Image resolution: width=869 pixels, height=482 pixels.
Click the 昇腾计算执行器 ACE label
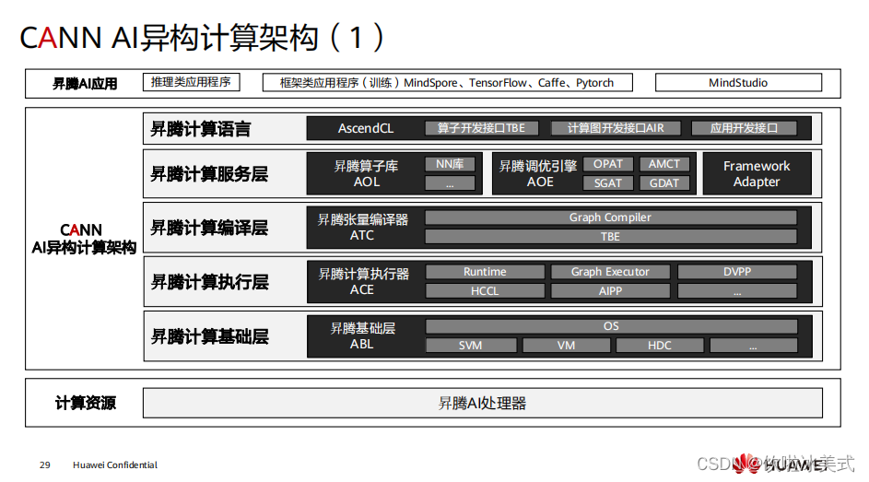click(363, 282)
